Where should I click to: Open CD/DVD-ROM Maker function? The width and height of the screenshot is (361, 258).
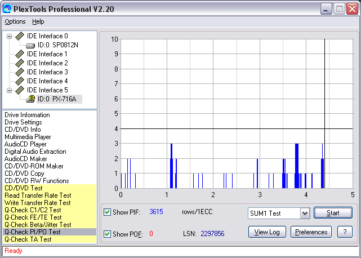point(34,166)
